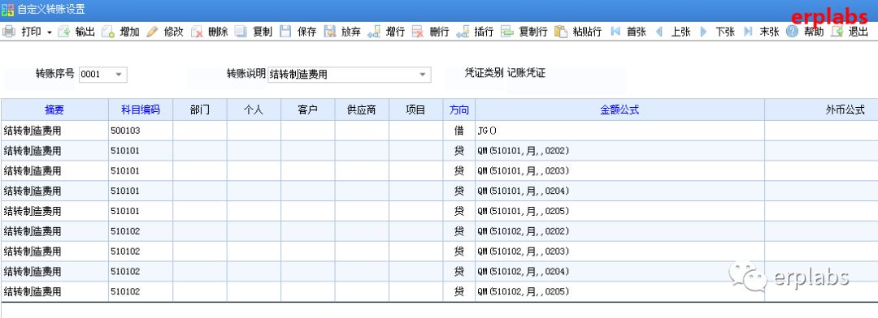
Task: Click 科目编码 510101 in the 0202 row
Action: click(141, 151)
